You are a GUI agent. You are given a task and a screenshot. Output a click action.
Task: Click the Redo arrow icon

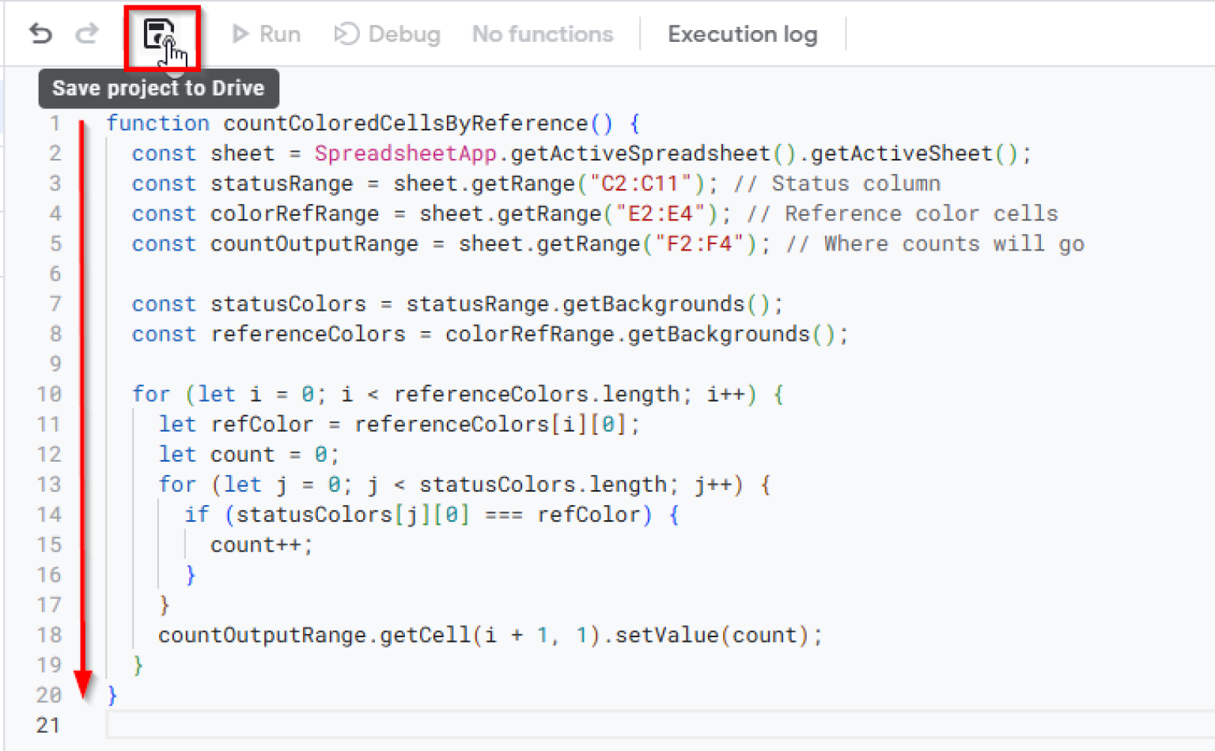pyautogui.click(x=87, y=34)
